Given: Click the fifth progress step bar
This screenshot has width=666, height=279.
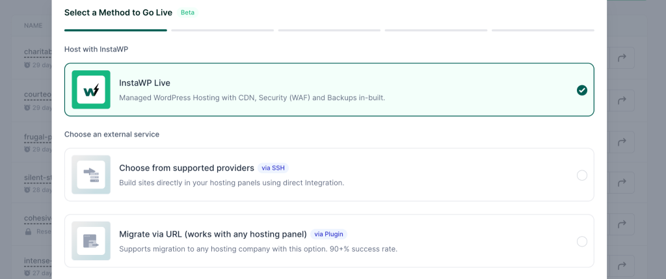Looking at the screenshot, I should pos(543,30).
